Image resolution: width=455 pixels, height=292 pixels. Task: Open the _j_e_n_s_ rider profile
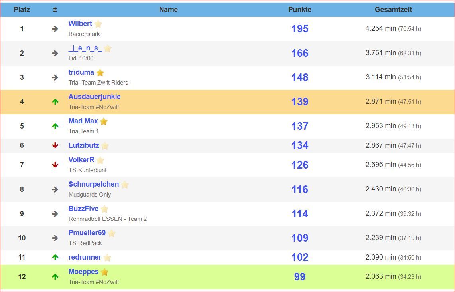coord(85,48)
